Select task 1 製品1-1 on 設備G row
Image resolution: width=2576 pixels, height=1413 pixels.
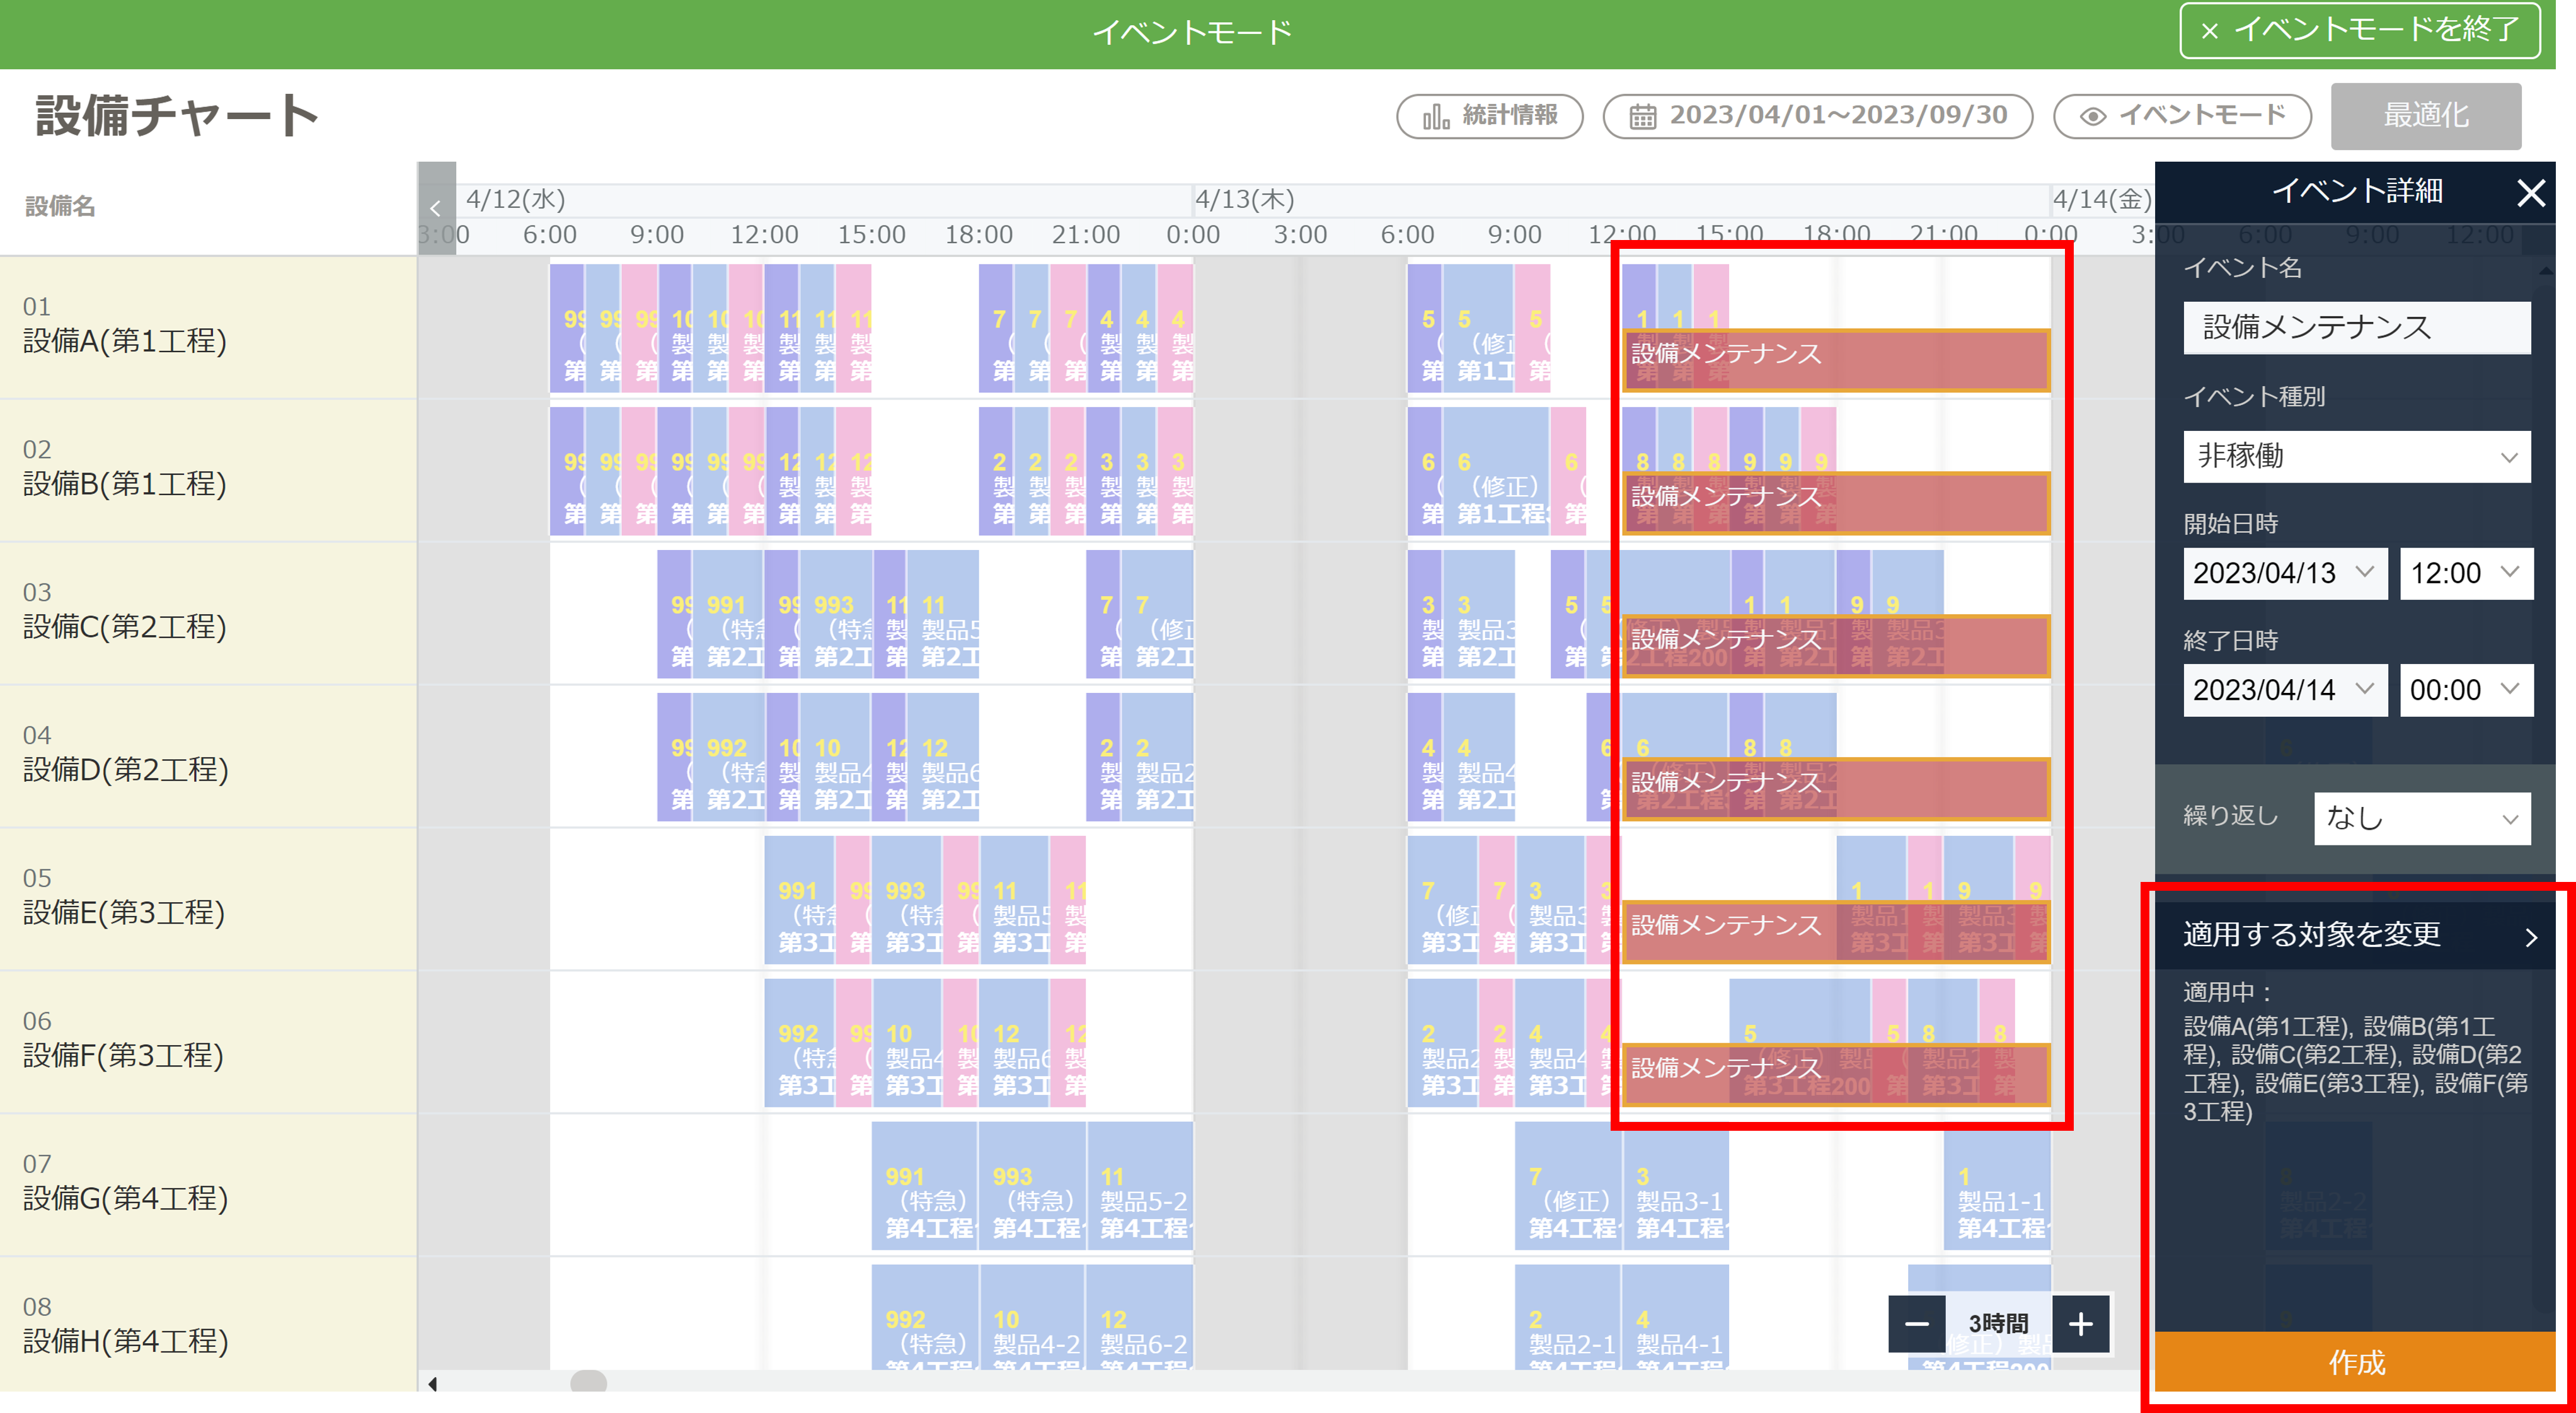(x=1997, y=1186)
